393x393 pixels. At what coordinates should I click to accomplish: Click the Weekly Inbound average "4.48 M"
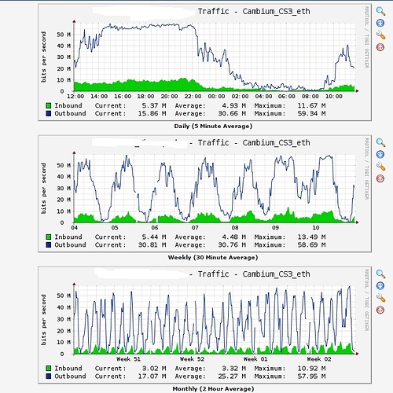click(x=233, y=237)
